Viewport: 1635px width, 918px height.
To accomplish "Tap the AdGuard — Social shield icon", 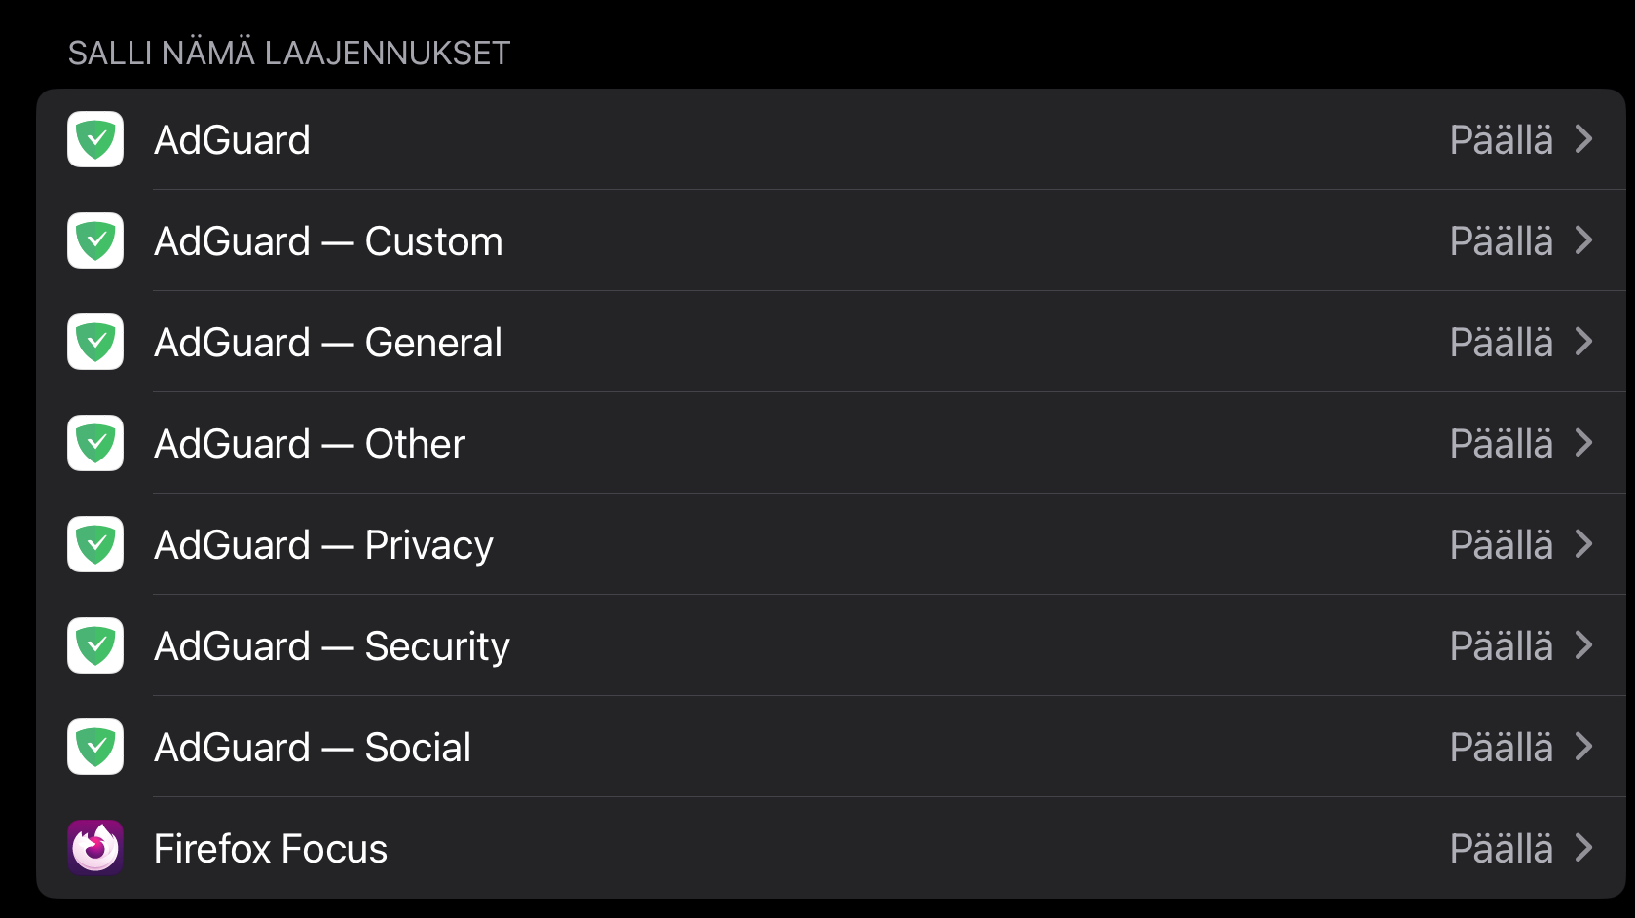I will pos(95,747).
